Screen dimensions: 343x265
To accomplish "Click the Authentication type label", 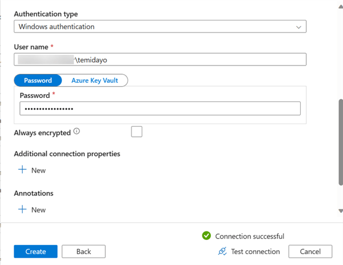I will click(46, 14).
